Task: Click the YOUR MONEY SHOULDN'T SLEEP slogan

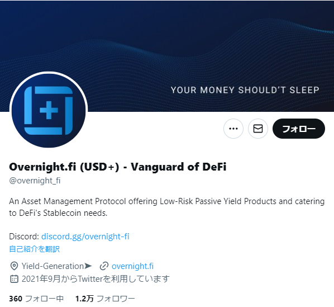Action: pos(245,90)
